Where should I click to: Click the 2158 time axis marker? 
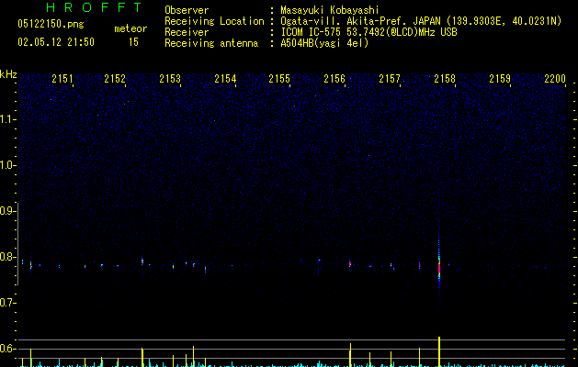click(x=445, y=79)
